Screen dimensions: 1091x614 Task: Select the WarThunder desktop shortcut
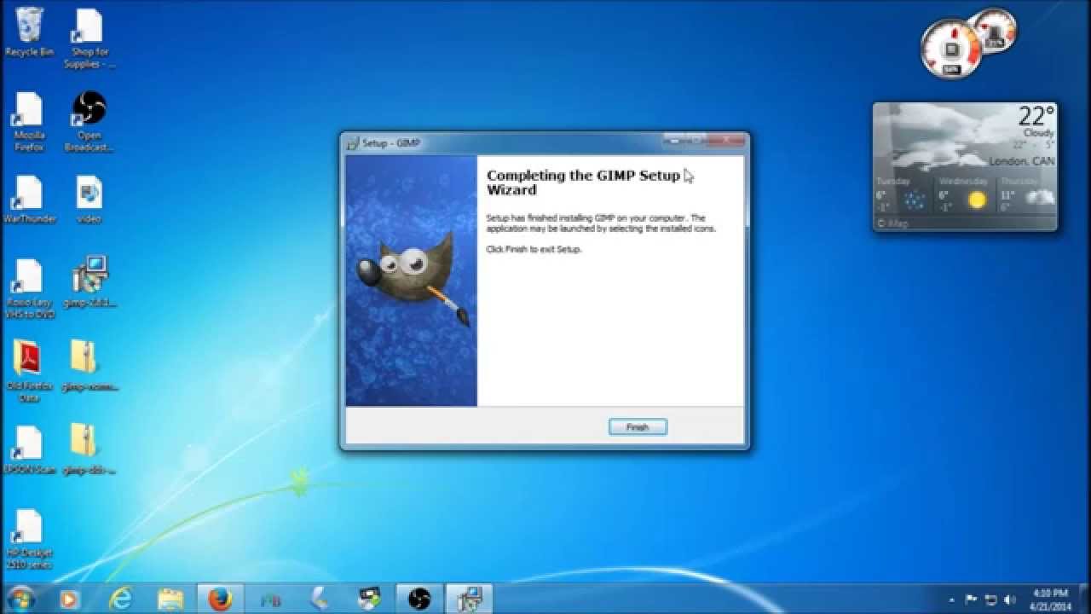pos(29,200)
